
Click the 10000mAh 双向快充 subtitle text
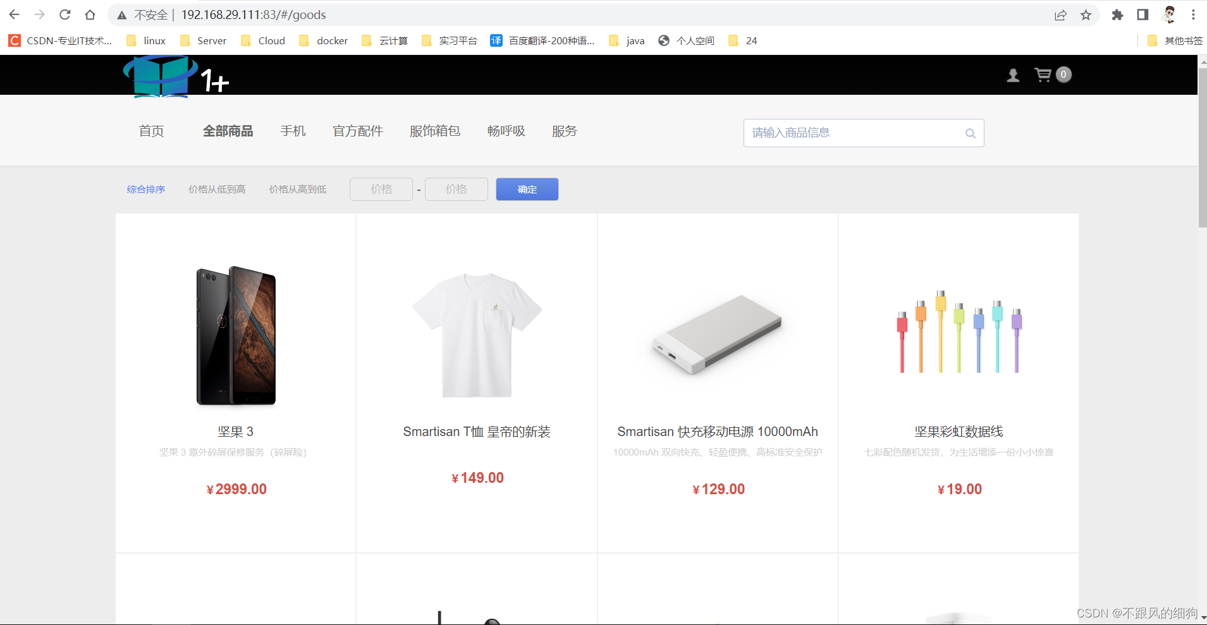[x=718, y=452]
